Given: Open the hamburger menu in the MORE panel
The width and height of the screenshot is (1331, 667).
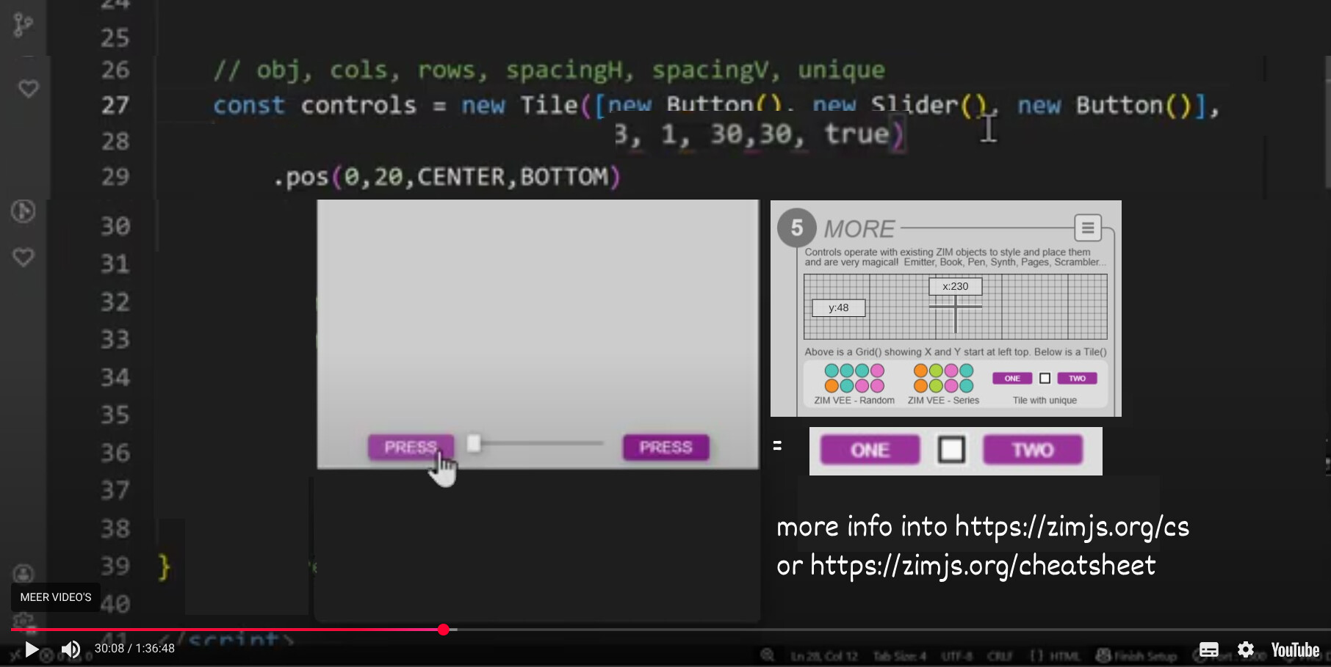Looking at the screenshot, I should (x=1087, y=228).
